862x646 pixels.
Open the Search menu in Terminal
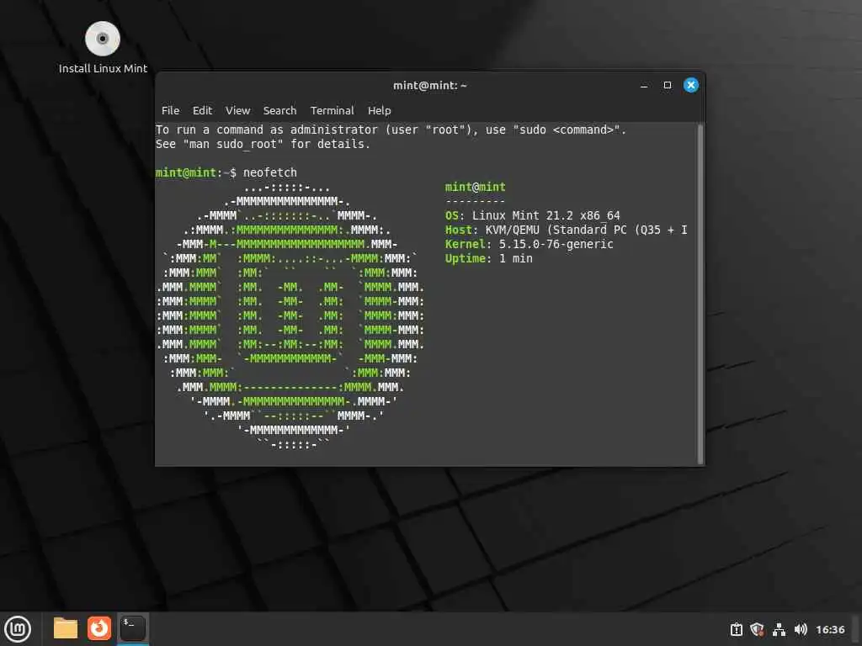[x=279, y=110]
